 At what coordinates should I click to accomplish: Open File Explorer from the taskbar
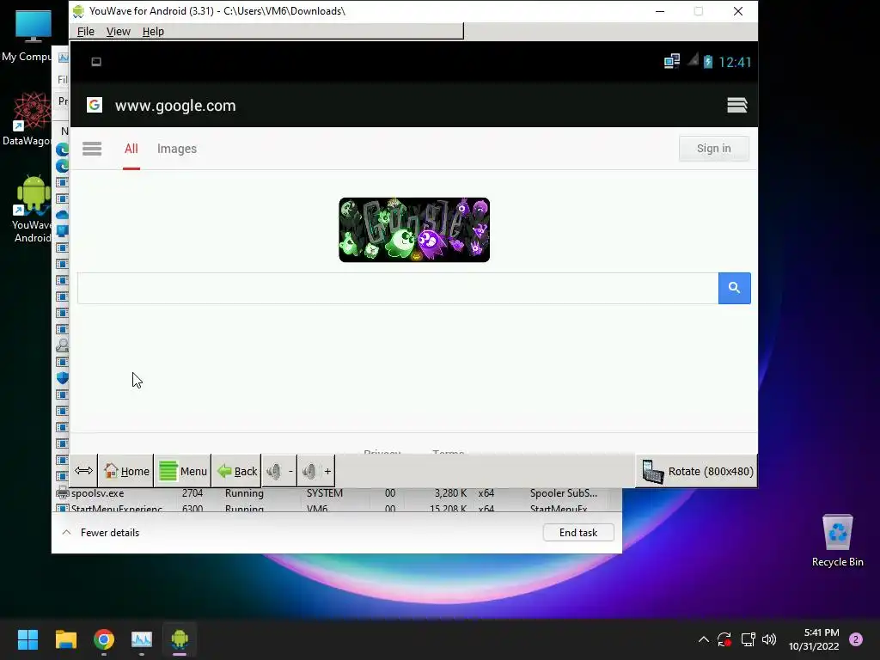[x=65, y=639]
